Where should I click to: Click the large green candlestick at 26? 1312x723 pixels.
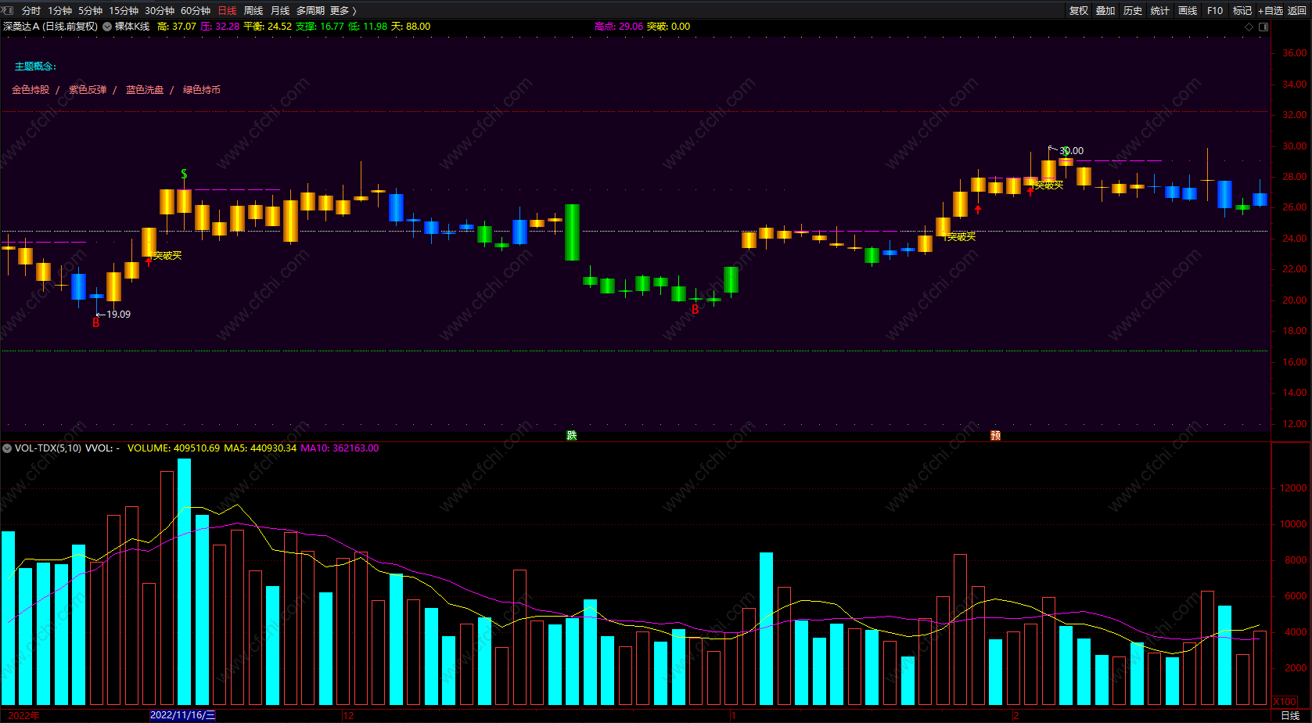click(573, 232)
